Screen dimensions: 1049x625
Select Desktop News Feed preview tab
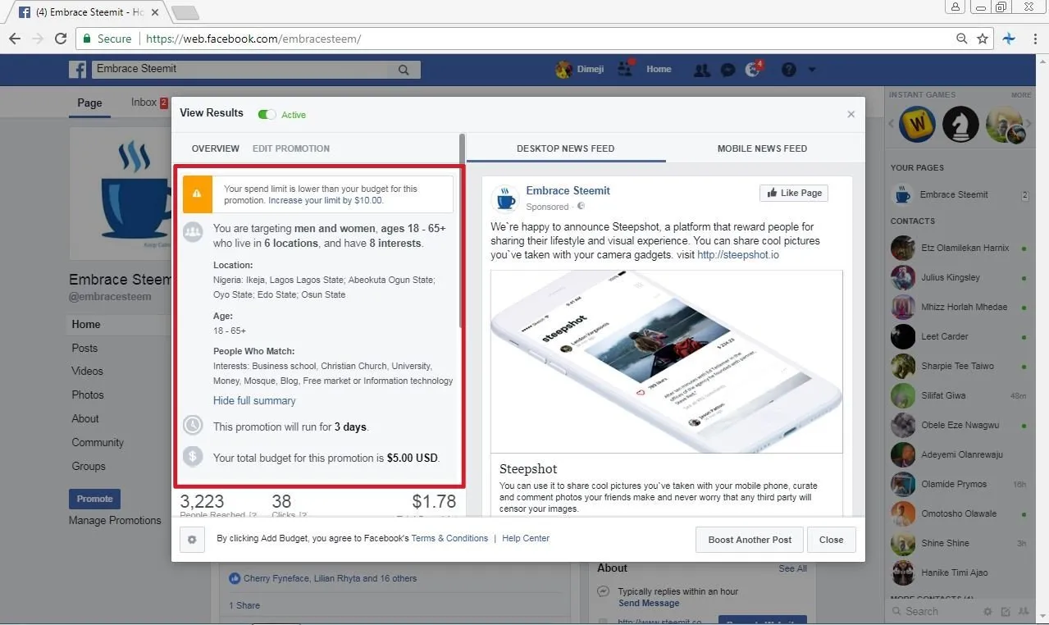click(x=565, y=148)
